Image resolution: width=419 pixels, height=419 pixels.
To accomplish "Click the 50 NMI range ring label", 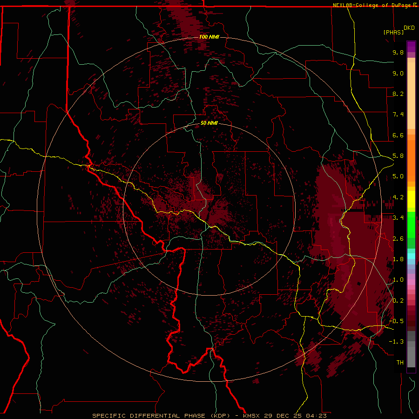I will (x=209, y=123).
